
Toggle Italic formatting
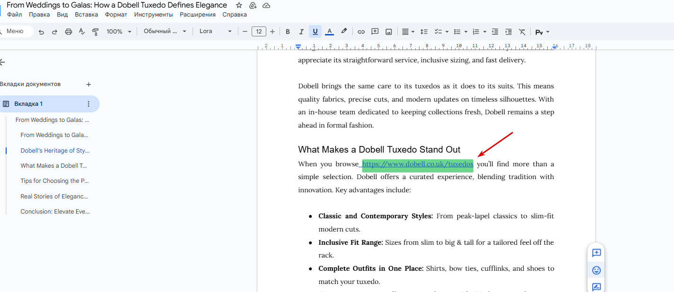click(301, 32)
